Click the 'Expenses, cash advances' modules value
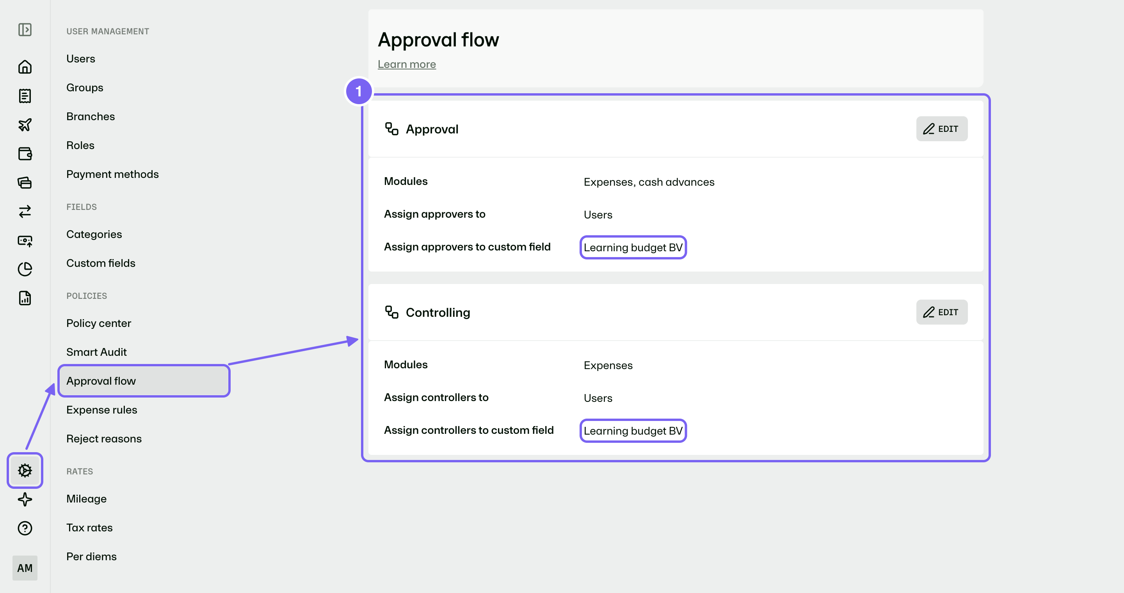The height and width of the screenshot is (593, 1124). pyautogui.click(x=649, y=182)
